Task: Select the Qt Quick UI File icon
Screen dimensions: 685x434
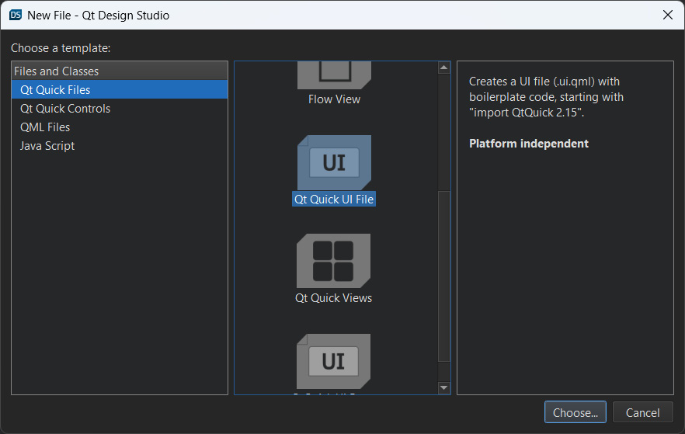Action: coord(334,162)
